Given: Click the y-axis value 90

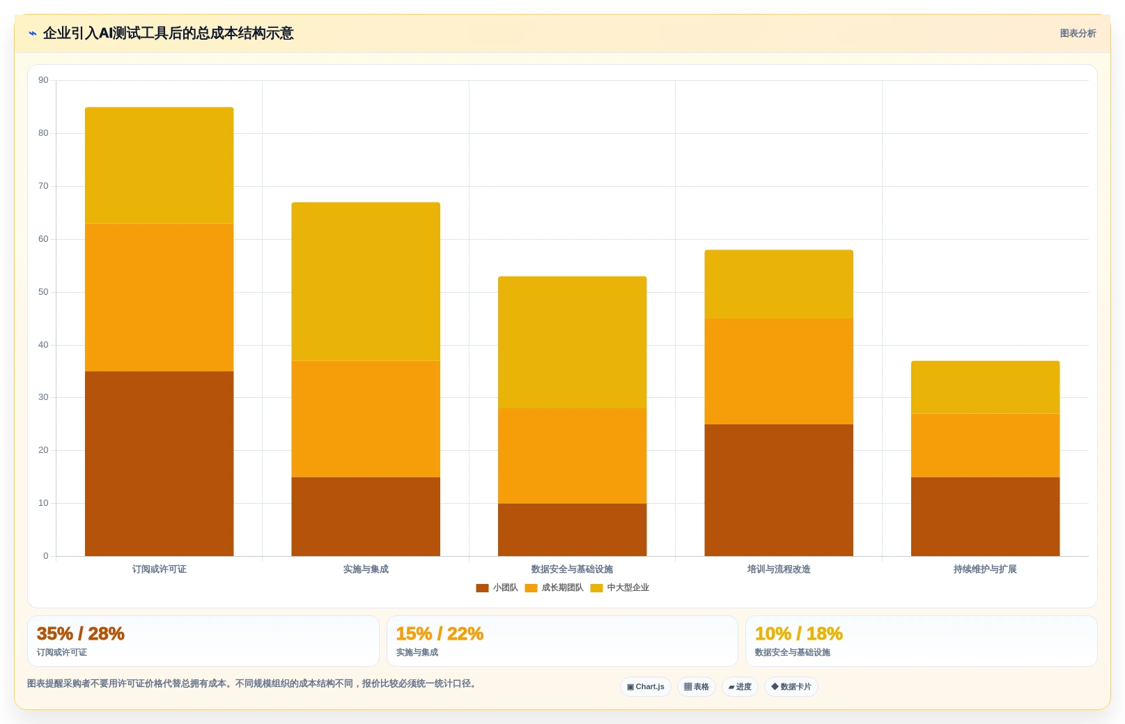Looking at the screenshot, I should coord(43,80).
